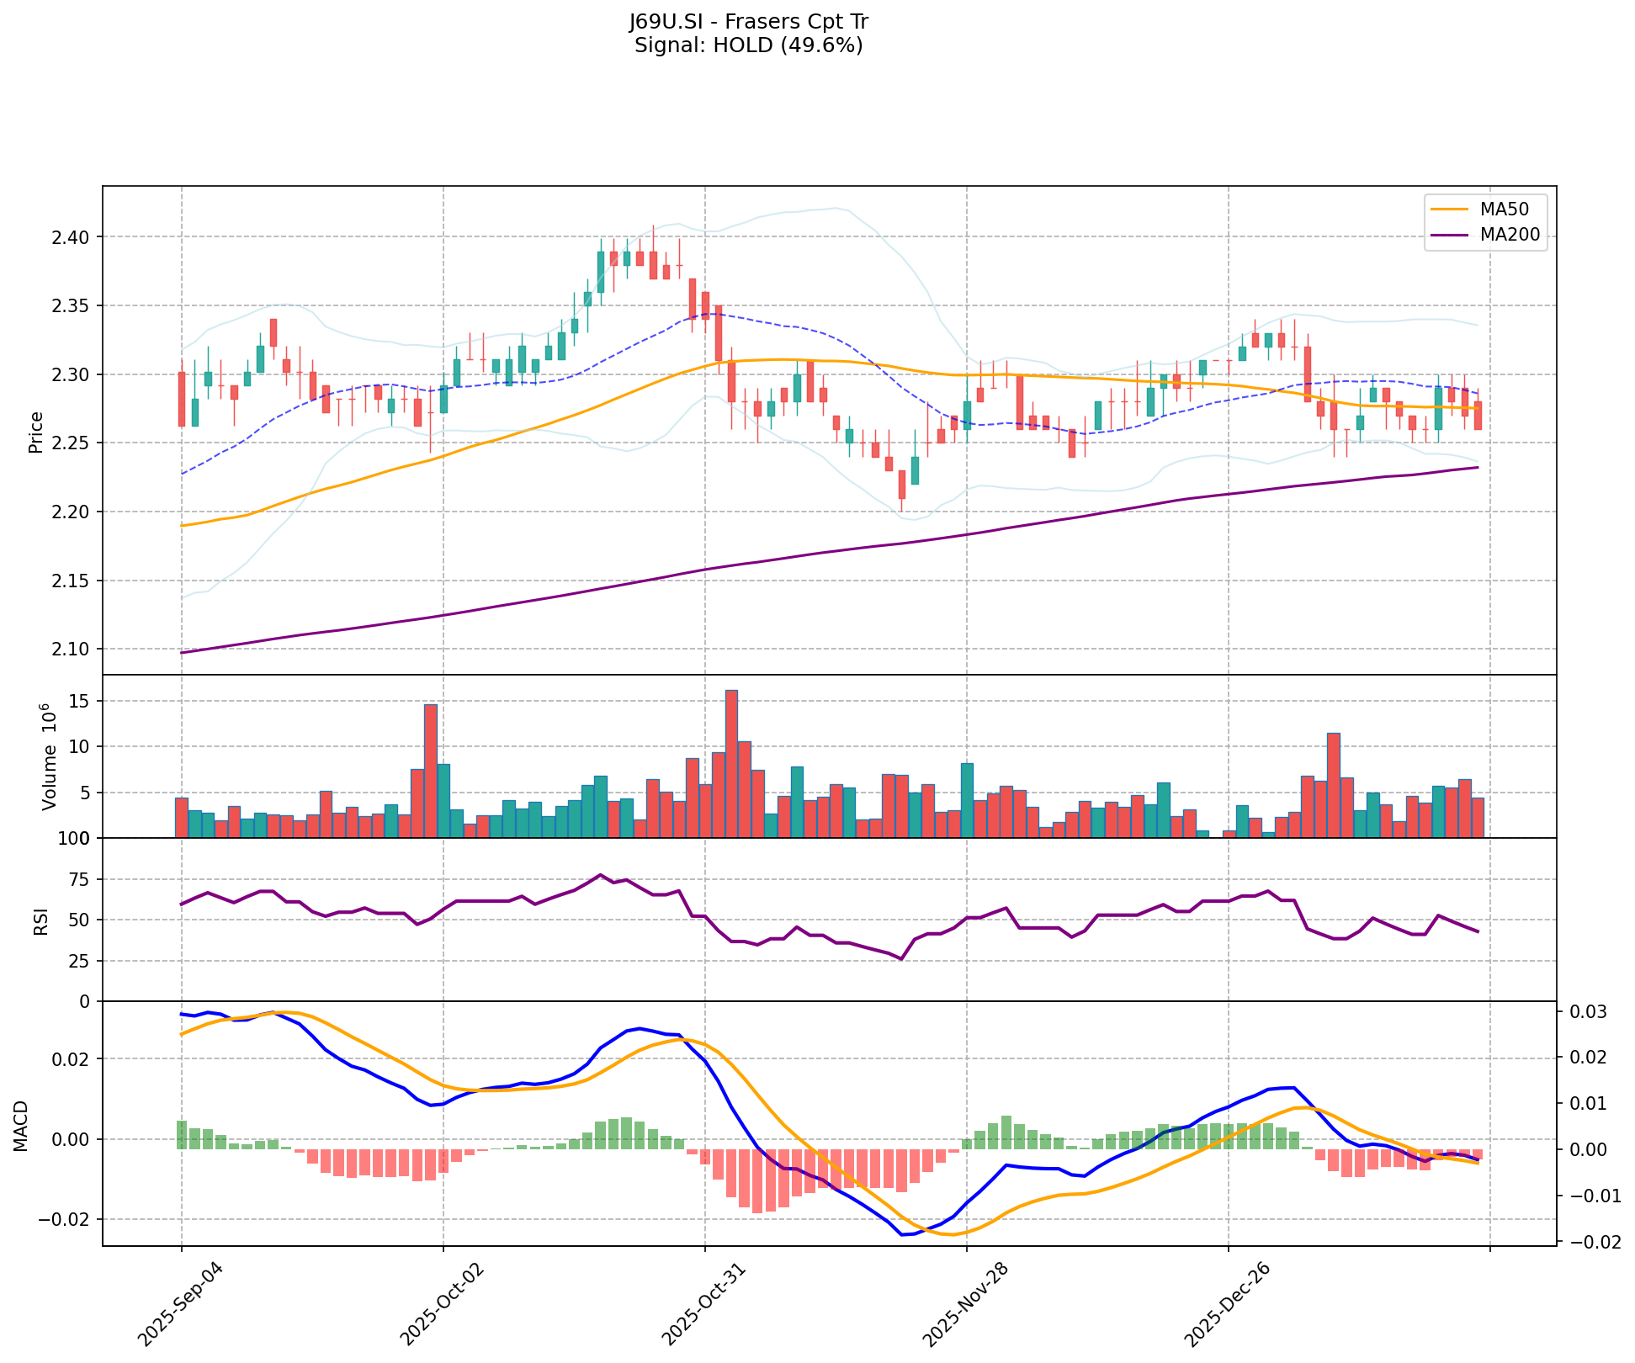Click the purple MA200 legend line swatch
The width and height of the screenshot is (1635, 1363).
1450,236
